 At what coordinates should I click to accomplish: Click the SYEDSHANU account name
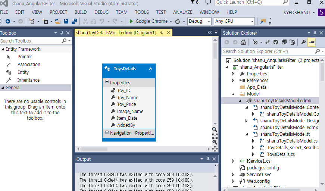(296, 12)
